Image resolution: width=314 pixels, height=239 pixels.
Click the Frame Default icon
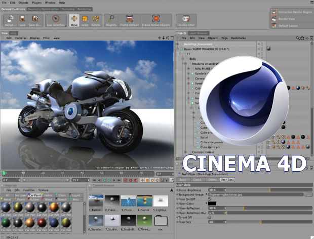pos(130,19)
